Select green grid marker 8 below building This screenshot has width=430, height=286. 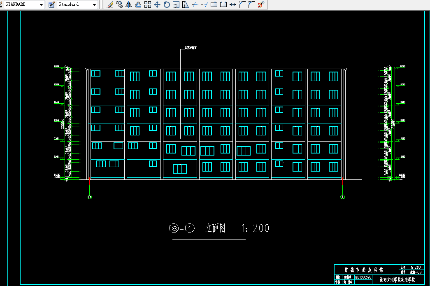[89, 197]
